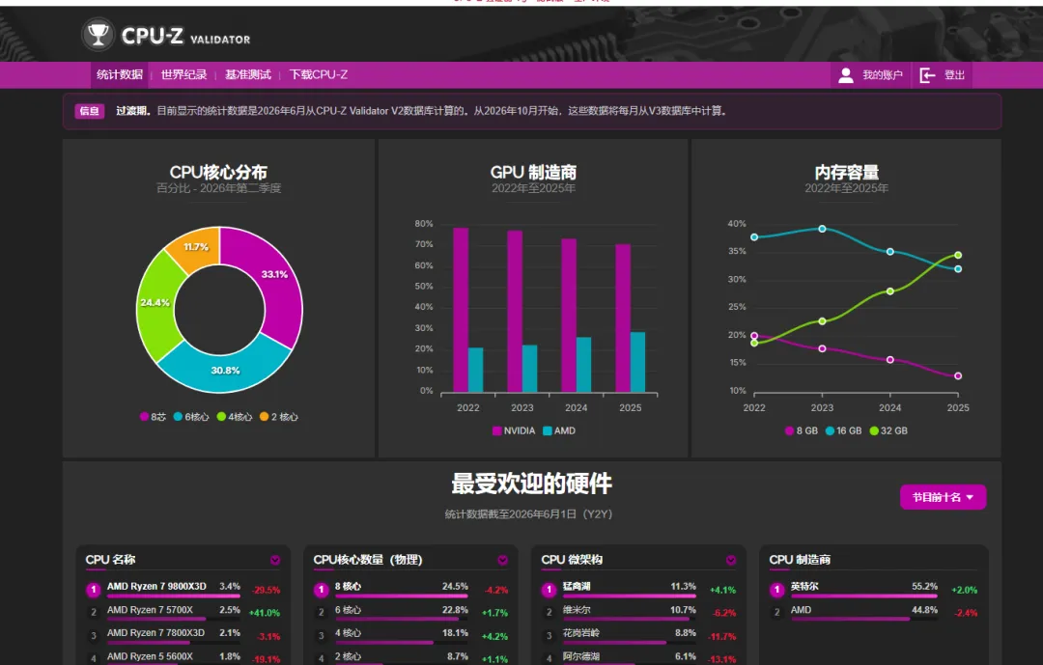Click the 2023 16 GB data point

[x=822, y=229]
